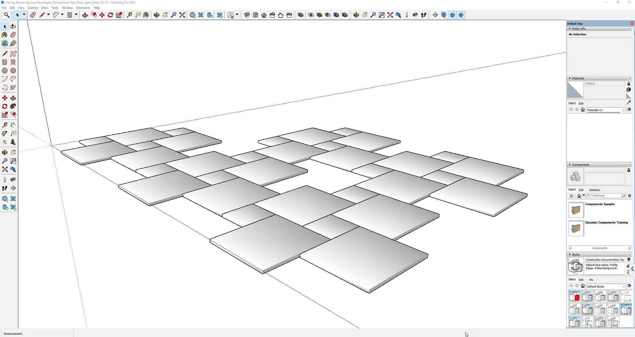Collapse the Entity Info panel
Viewport: 635px width, 337px height.
(570, 29)
